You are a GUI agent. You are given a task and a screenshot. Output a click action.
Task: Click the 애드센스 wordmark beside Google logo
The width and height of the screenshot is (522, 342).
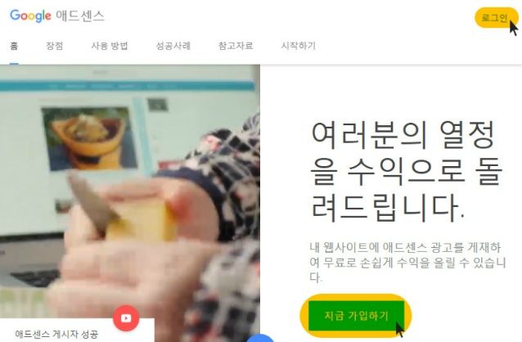click(x=80, y=16)
